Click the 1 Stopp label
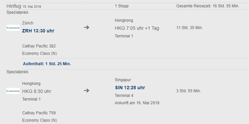 pos(122,6)
